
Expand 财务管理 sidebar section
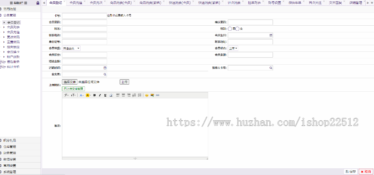pos(20,153)
